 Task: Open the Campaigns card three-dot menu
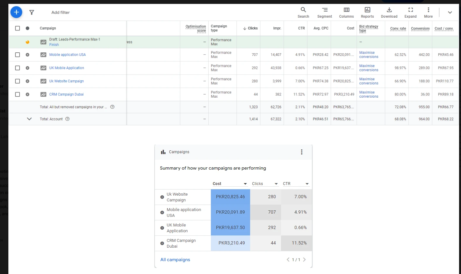tap(302, 152)
